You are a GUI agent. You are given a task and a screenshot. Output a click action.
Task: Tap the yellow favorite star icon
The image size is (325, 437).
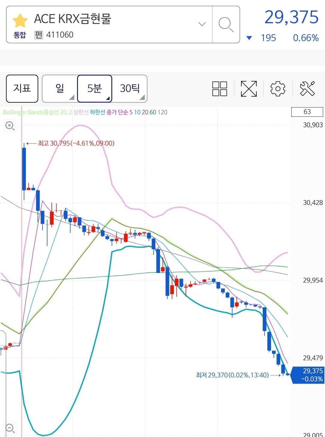click(20, 20)
